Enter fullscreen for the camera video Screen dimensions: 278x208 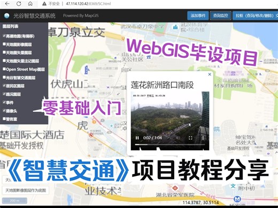(190, 138)
